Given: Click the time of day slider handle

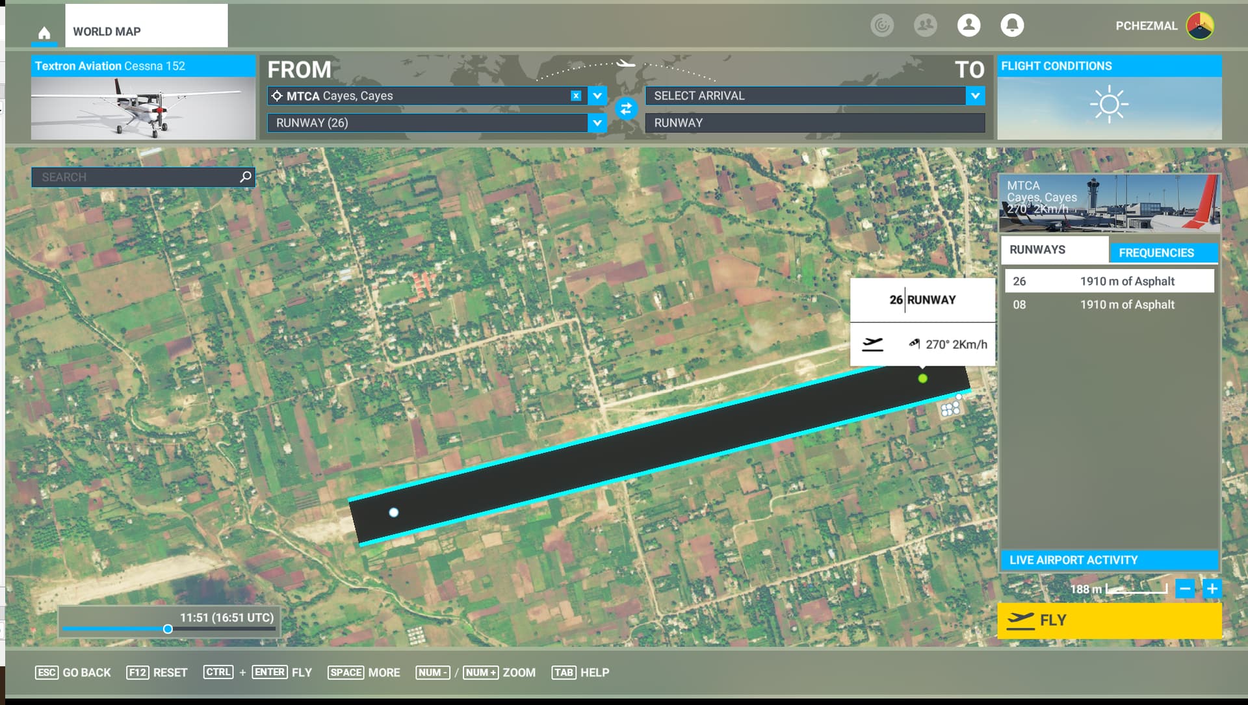Looking at the screenshot, I should point(168,629).
